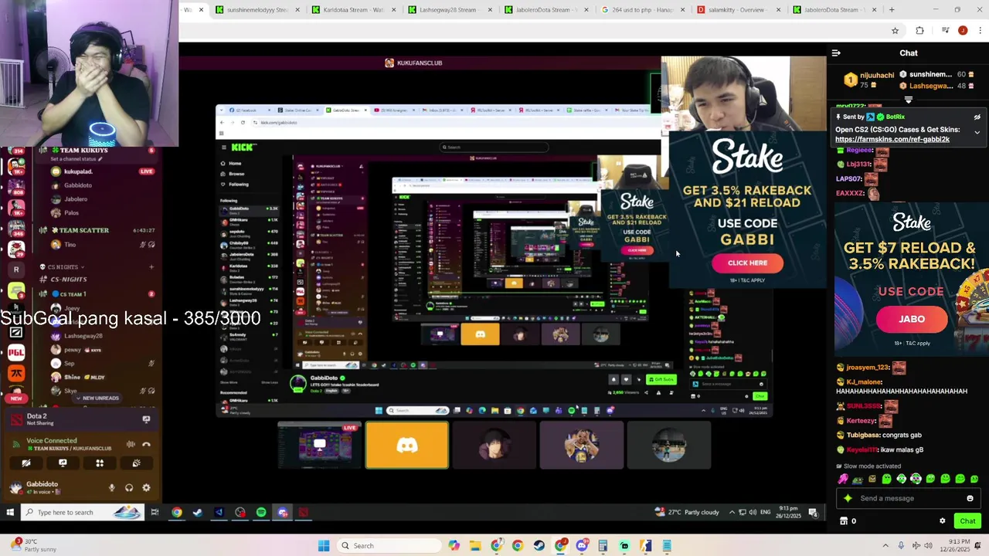Mute microphone next to Gabbidoto
This screenshot has width=989, height=556.
[x=111, y=487]
